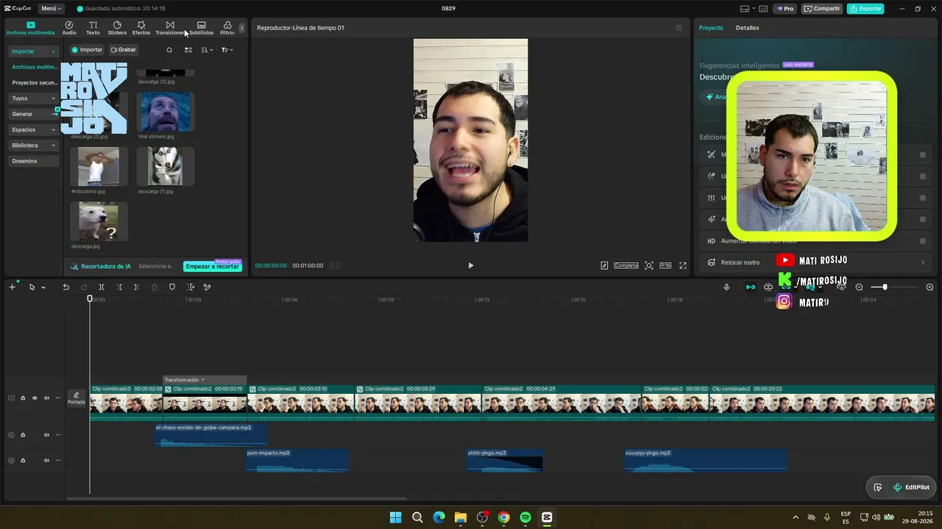Zoom in the timeline
Image resolution: width=942 pixels, height=529 pixels.
coord(929,287)
